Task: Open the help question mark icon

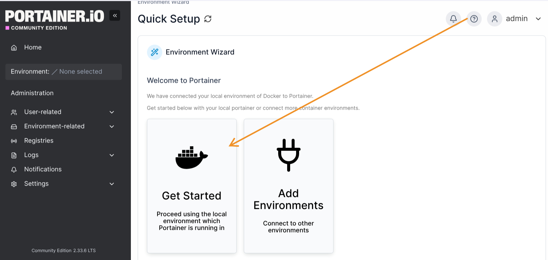Action: (x=474, y=19)
